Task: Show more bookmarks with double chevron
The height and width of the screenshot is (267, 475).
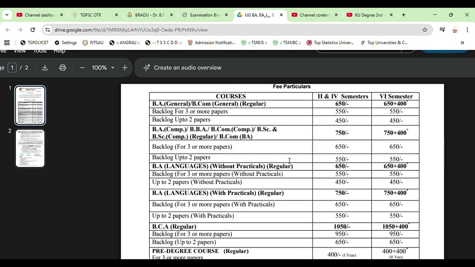Action: coord(462,43)
